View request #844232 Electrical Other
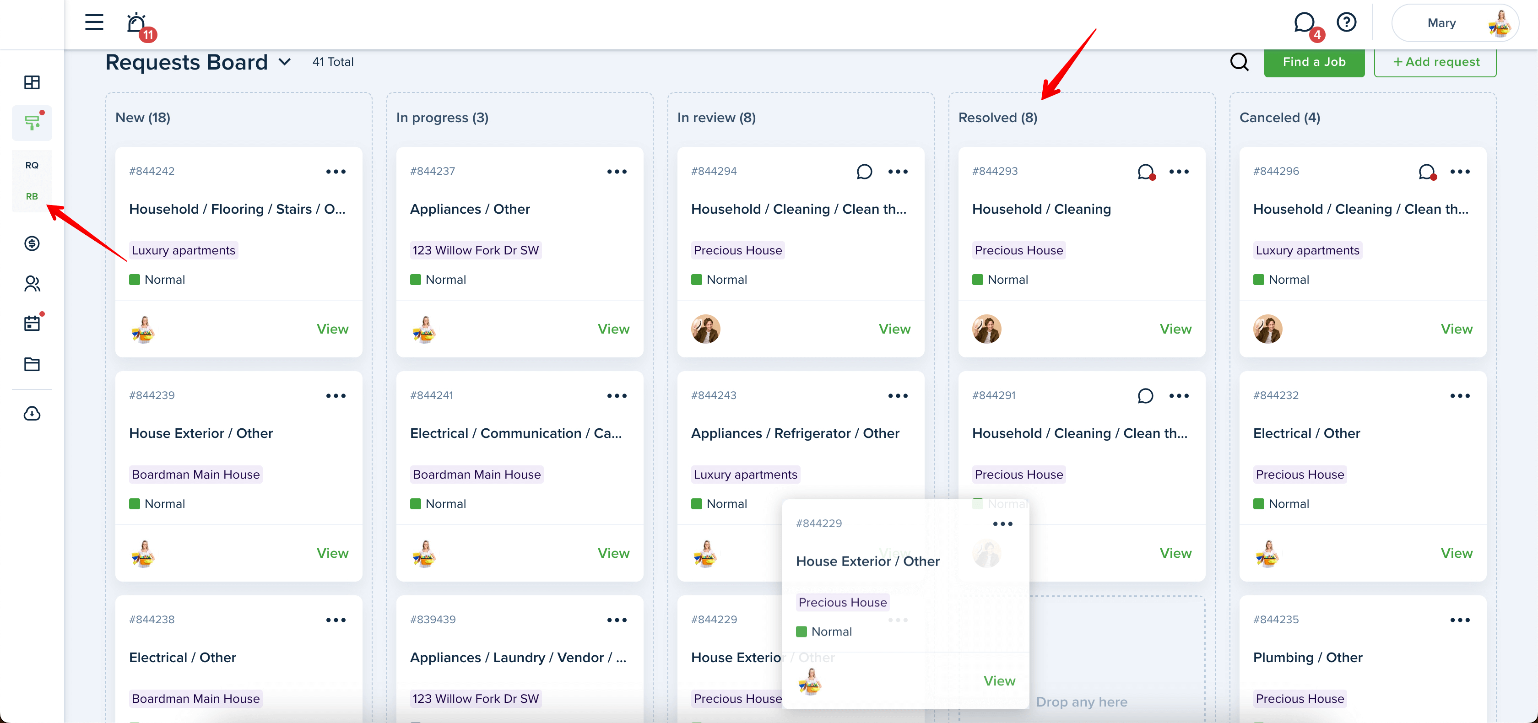Screen dimensions: 1538x723 coord(1456,553)
